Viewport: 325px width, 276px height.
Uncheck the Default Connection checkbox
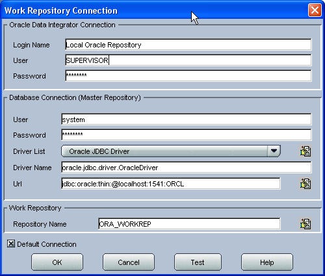11,244
